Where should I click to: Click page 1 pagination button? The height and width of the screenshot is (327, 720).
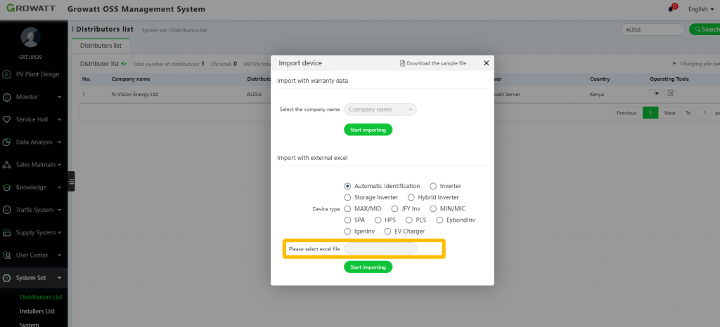pos(650,113)
